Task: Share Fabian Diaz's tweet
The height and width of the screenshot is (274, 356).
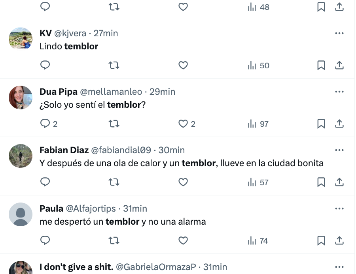Action: click(x=339, y=182)
